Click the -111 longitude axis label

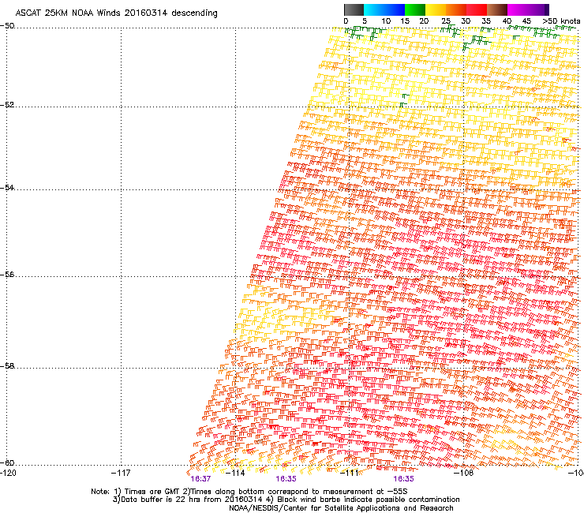[x=350, y=473]
